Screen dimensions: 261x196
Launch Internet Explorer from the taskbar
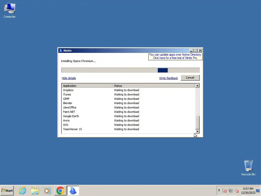click(22, 190)
